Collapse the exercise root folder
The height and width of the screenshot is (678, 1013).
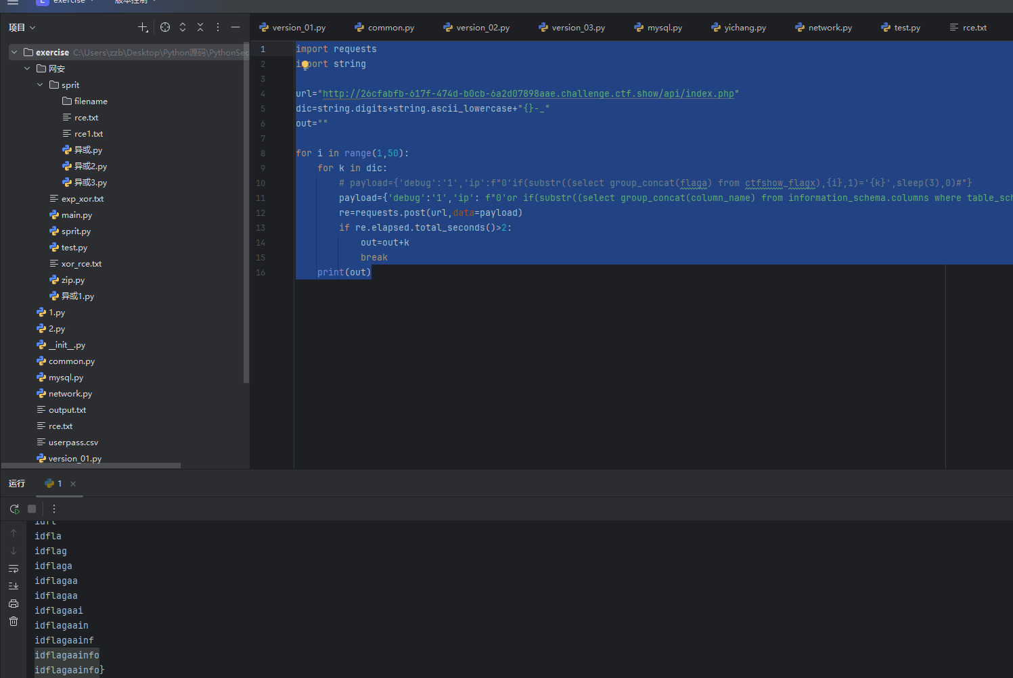(x=14, y=52)
